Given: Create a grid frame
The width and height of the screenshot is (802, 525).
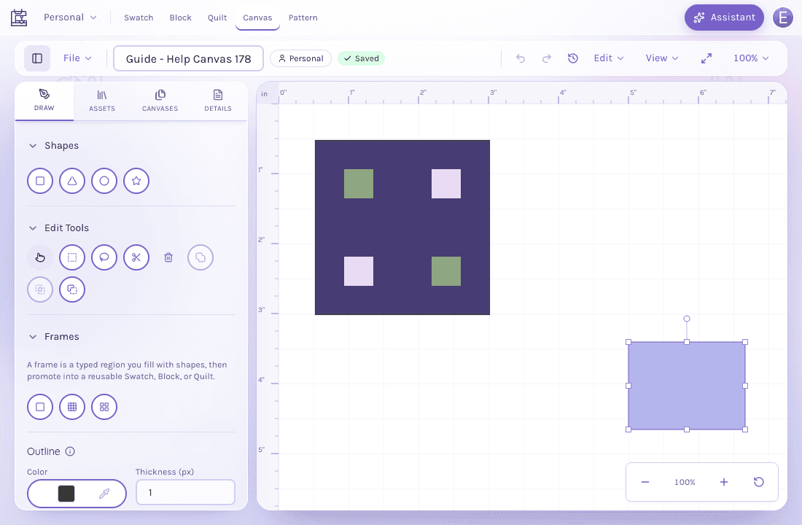Looking at the screenshot, I should click(72, 407).
